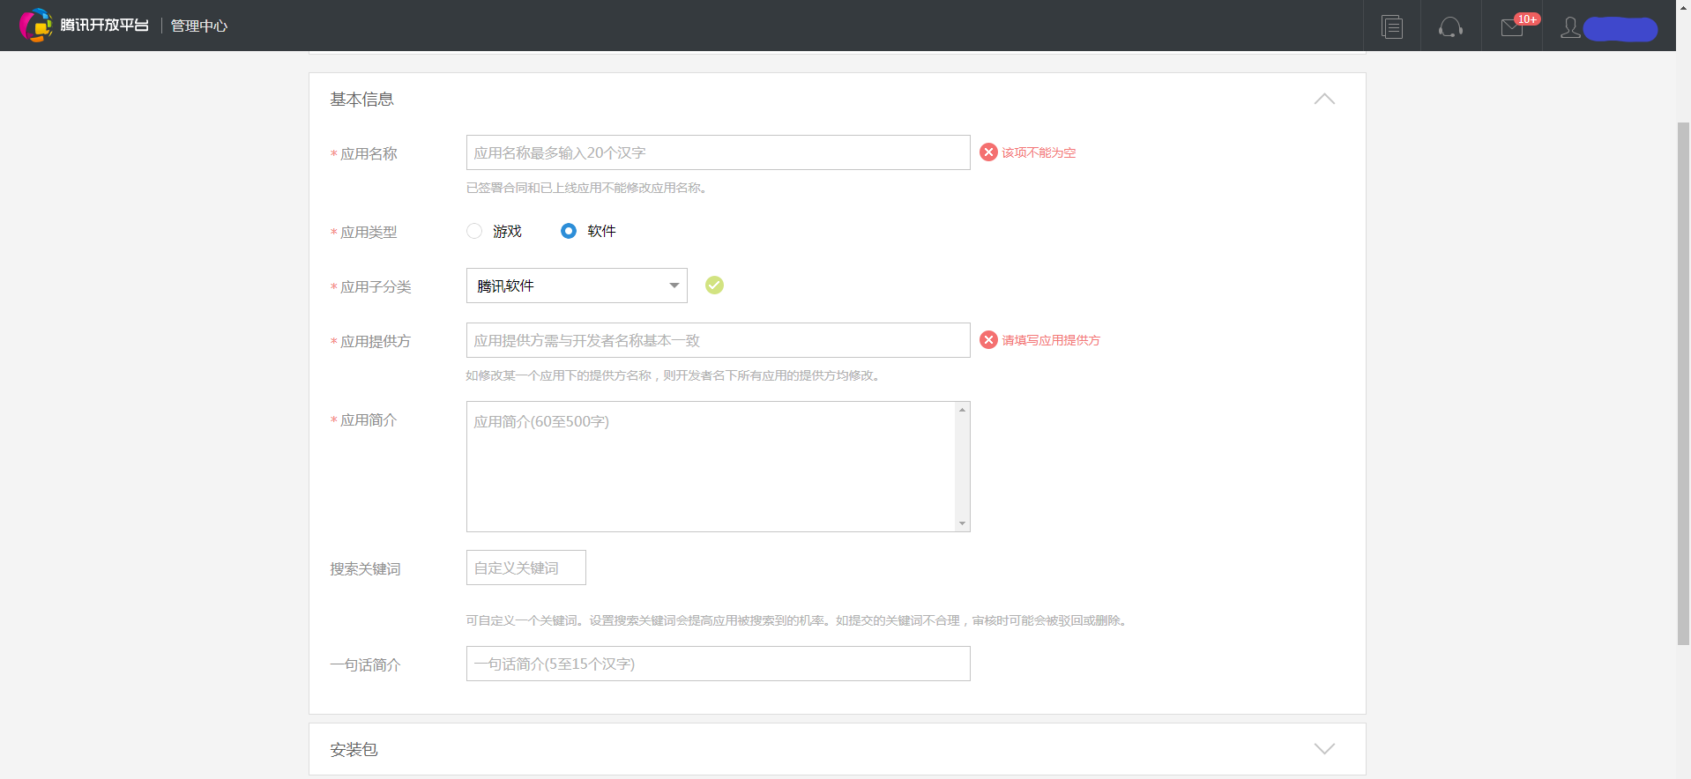Screen dimensions: 1691x779
Task: Select the 软件 radio button
Action: click(x=569, y=231)
